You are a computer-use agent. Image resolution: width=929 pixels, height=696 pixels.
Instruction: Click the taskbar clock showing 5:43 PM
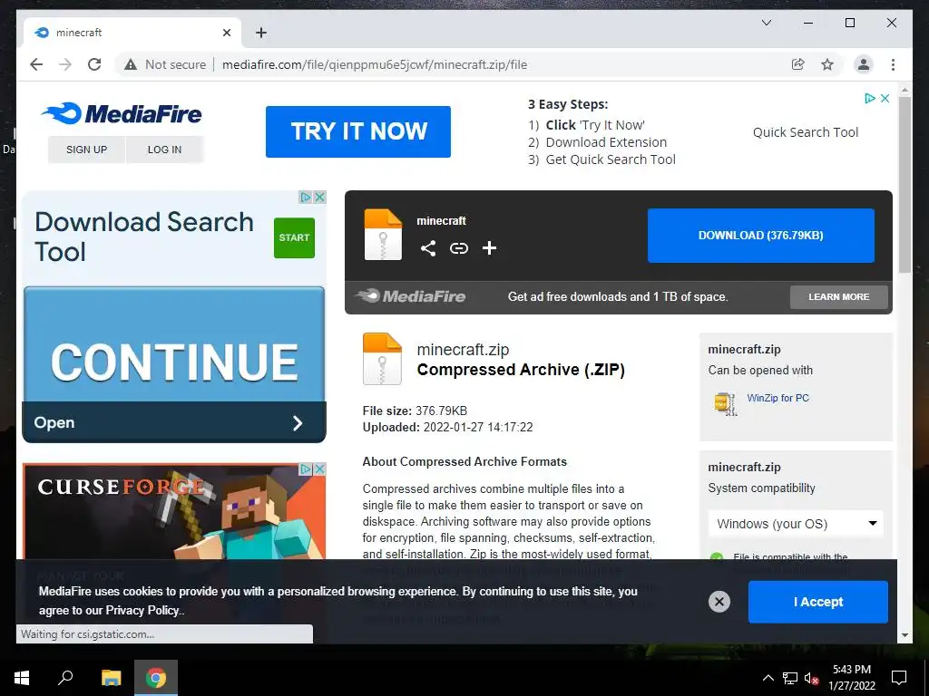click(x=851, y=678)
